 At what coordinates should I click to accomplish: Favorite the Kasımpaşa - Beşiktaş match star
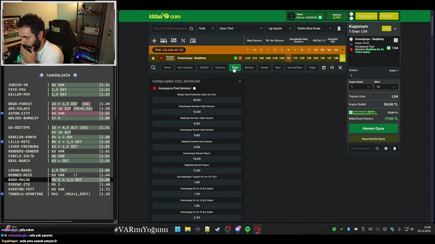[x=153, y=58]
